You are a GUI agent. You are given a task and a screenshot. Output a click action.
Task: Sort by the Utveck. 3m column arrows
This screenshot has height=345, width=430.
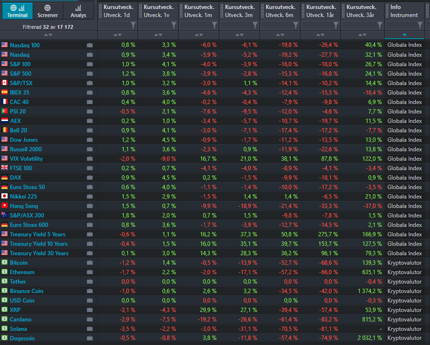coord(240,35)
